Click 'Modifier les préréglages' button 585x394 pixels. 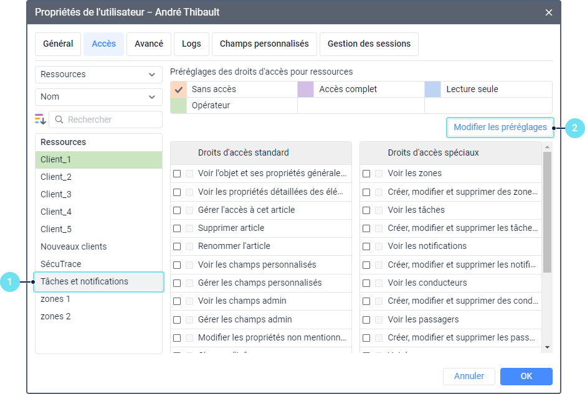click(500, 128)
